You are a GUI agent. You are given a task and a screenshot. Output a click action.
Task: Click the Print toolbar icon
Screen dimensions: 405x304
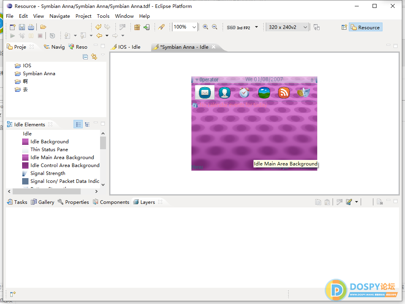coord(31,27)
